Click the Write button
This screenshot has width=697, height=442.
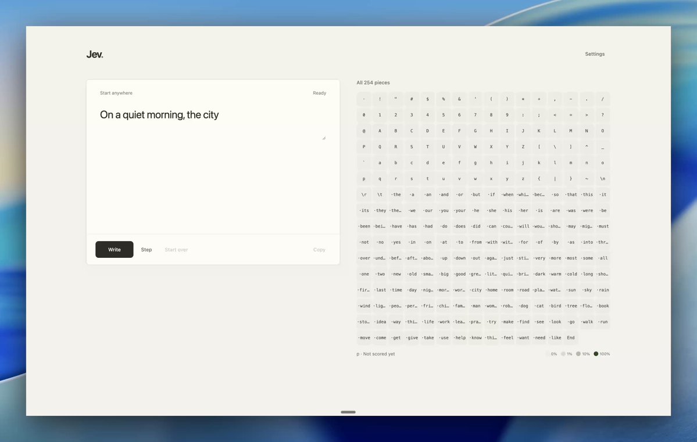coord(115,250)
